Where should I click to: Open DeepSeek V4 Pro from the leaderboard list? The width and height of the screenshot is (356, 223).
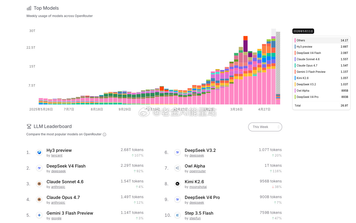coord(202,197)
